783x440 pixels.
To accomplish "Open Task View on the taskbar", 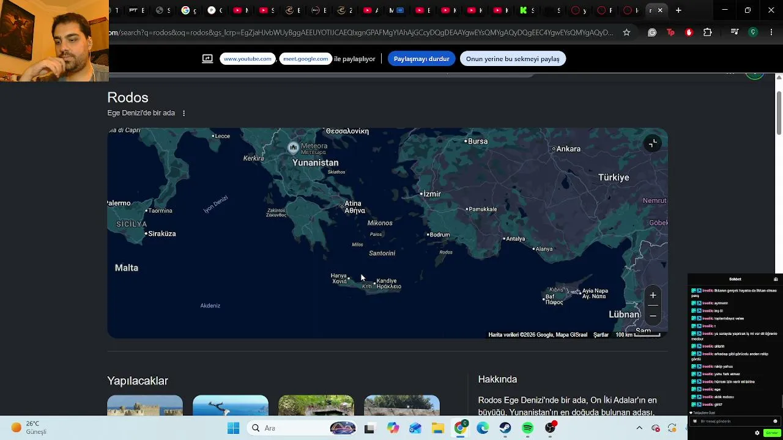I will [369, 428].
